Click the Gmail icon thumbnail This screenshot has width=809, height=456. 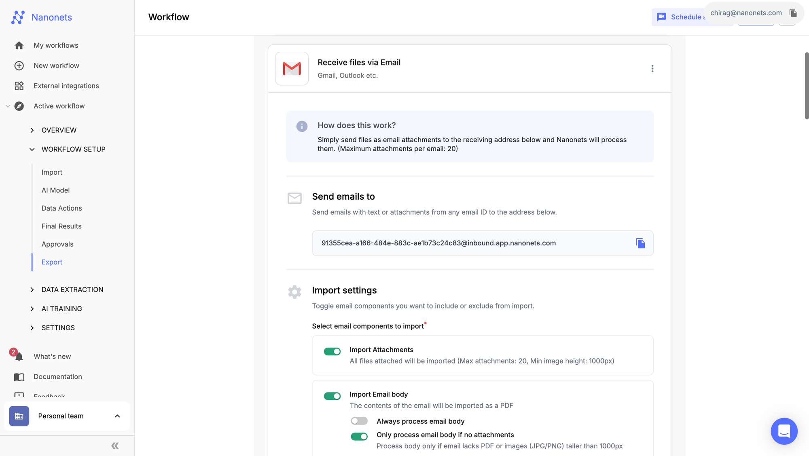(x=292, y=69)
